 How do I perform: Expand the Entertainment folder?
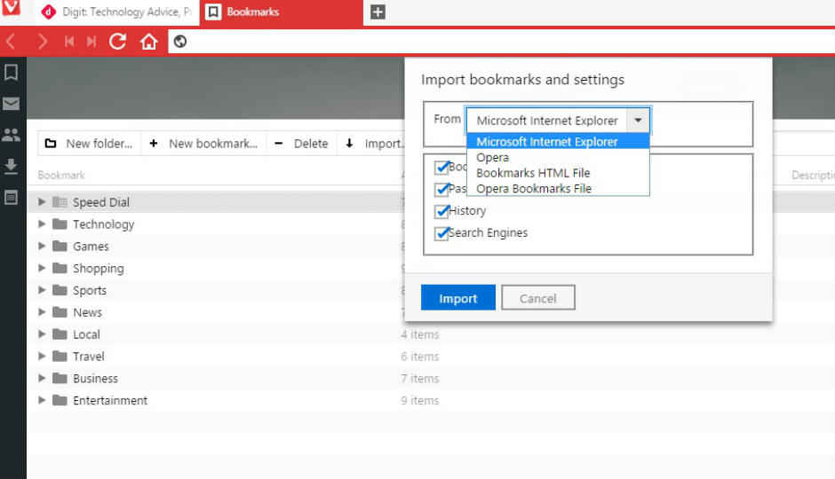(42, 400)
